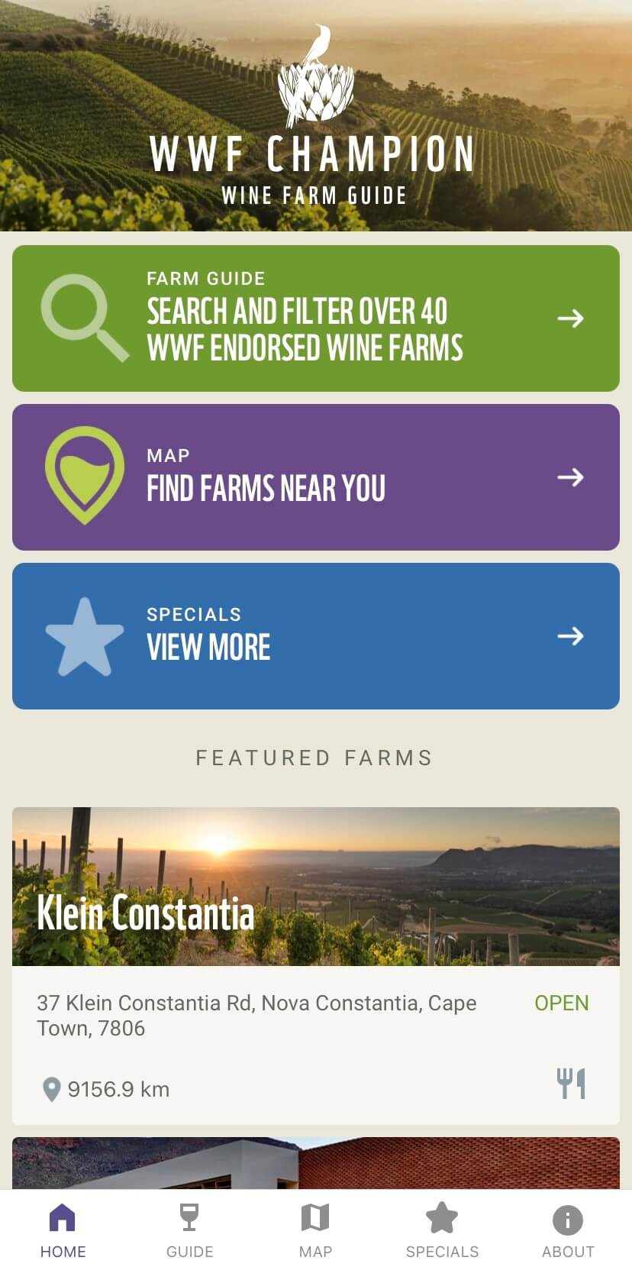Click the magnifying glass search icon
This screenshot has height=1270, width=632.
84,317
